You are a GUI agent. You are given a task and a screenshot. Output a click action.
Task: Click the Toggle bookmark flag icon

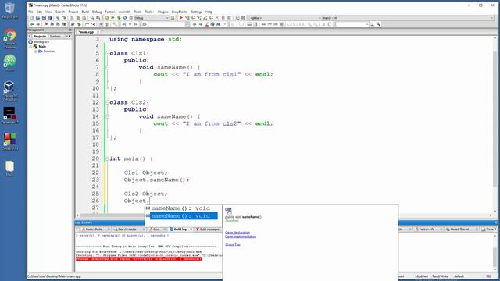point(46,24)
